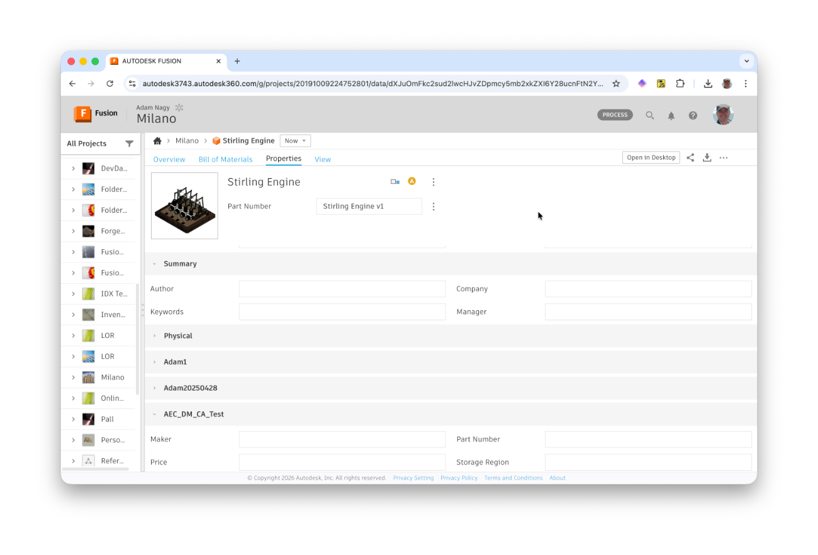Screen dimensions: 818x555
Task: Click the filter icon next to All Projects
Action: pyautogui.click(x=129, y=143)
